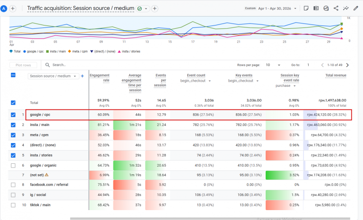Screen dimensions: 363x220
Task: Open the date range Apr 1 - Apr 30 dropdown
Action: (277, 8)
